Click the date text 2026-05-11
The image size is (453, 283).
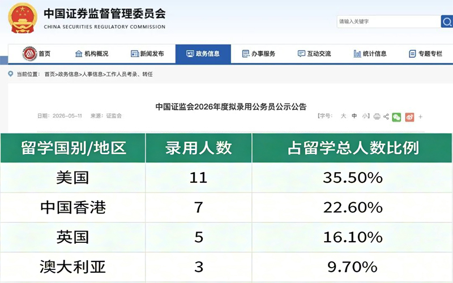click(x=67, y=116)
